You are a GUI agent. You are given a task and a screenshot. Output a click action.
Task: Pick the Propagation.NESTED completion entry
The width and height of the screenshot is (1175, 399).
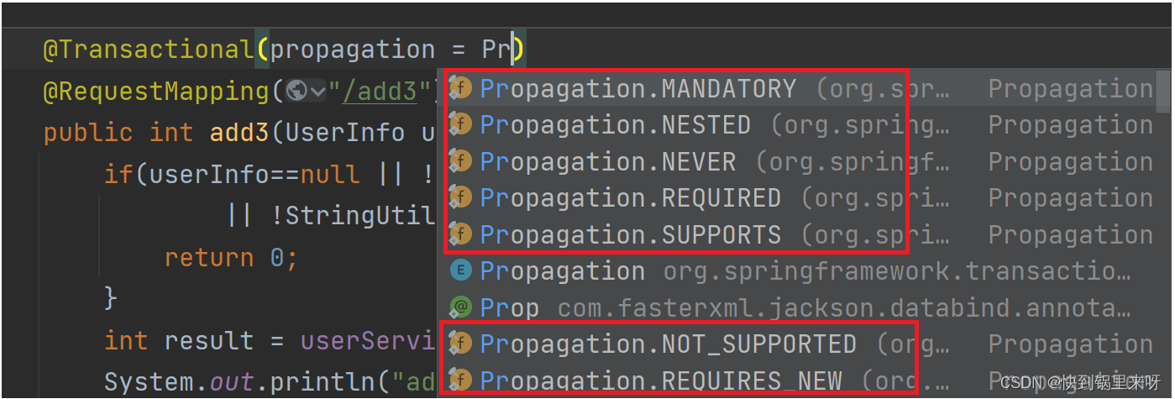click(616, 125)
